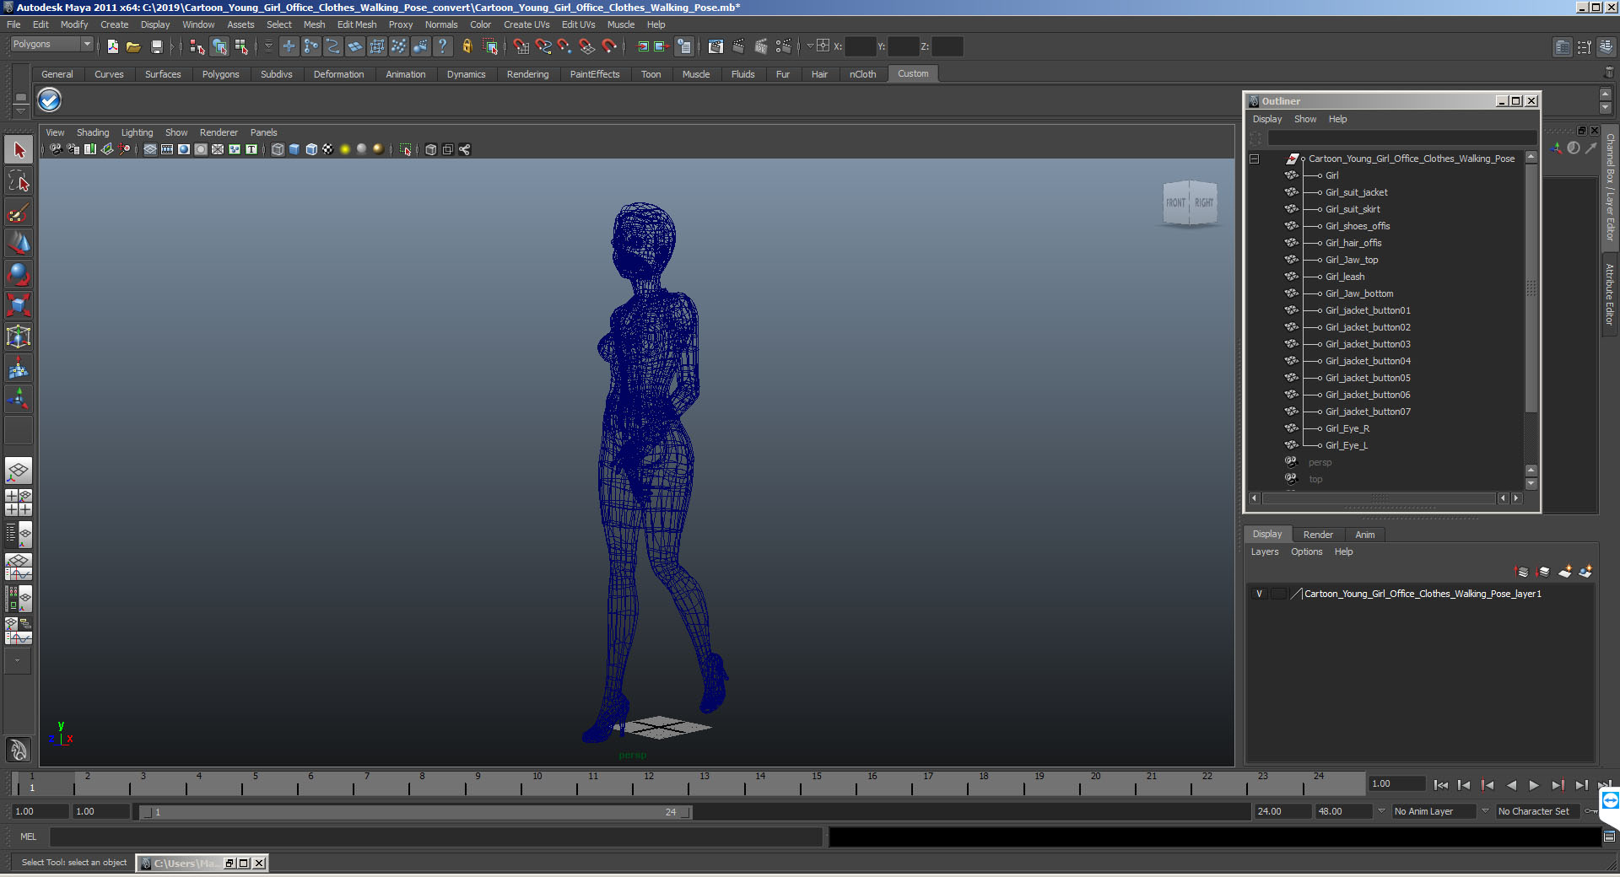
Task: Click the IPR render icon
Action: 760,46
